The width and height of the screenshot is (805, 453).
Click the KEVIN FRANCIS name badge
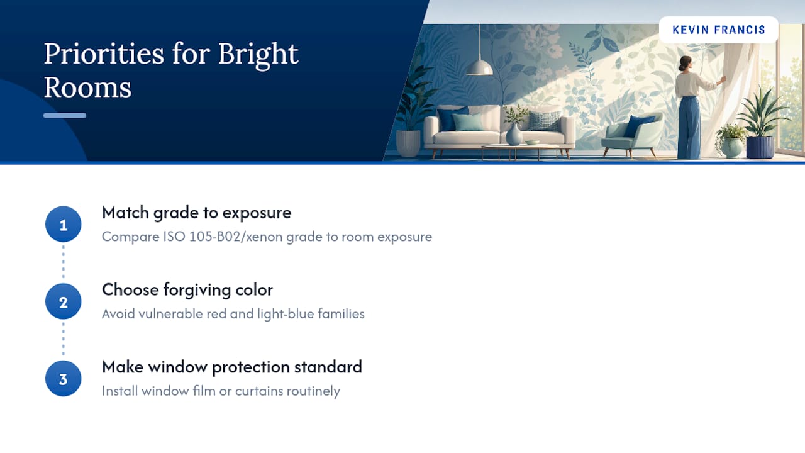719,30
